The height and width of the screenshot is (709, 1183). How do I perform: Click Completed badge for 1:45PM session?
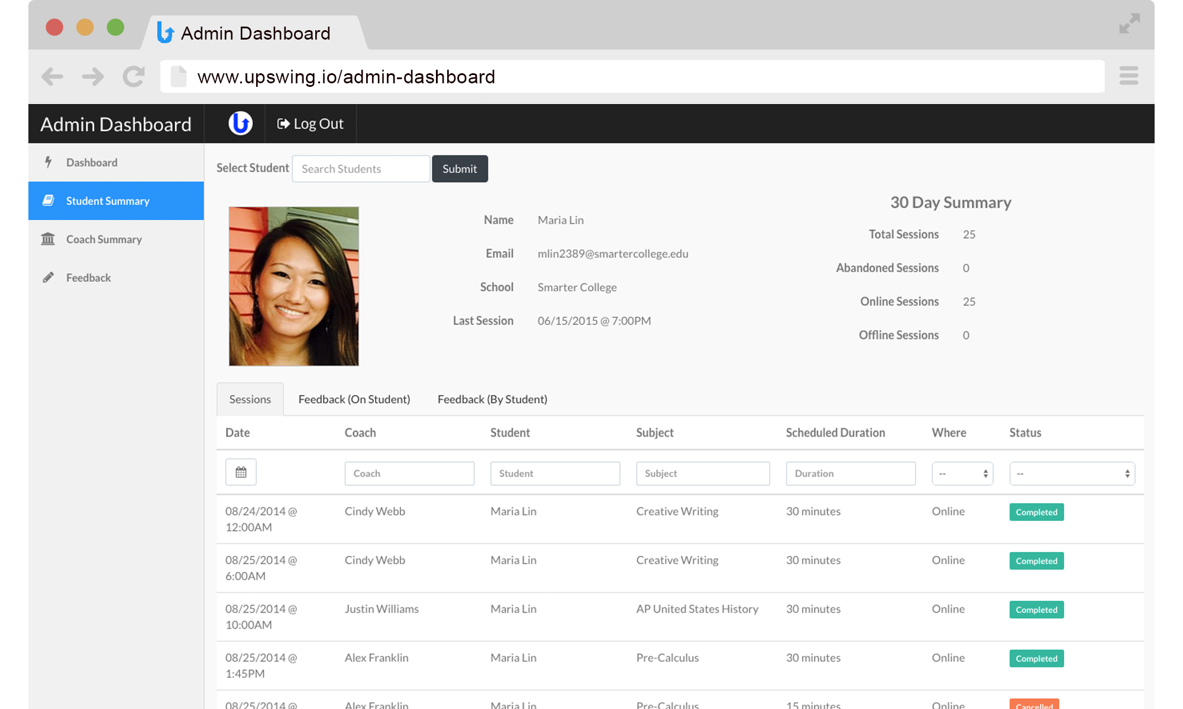click(x=1036, y=658)
